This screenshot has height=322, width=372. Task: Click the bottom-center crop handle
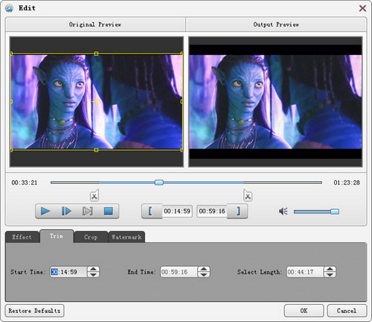96,150
